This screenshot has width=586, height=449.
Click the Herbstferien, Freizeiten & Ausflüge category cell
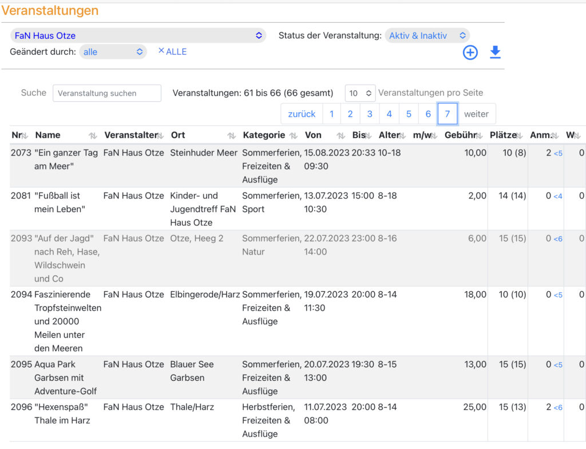pos(268,420)
